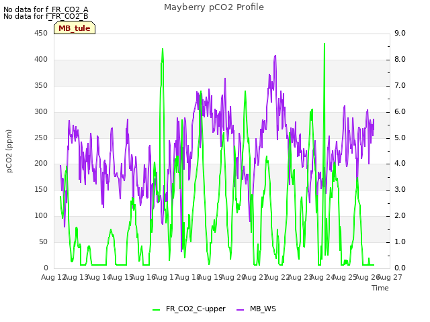Screen dimensions: 430x322
Task: Click the green peak before Aug 17
Action: point(163,49)
